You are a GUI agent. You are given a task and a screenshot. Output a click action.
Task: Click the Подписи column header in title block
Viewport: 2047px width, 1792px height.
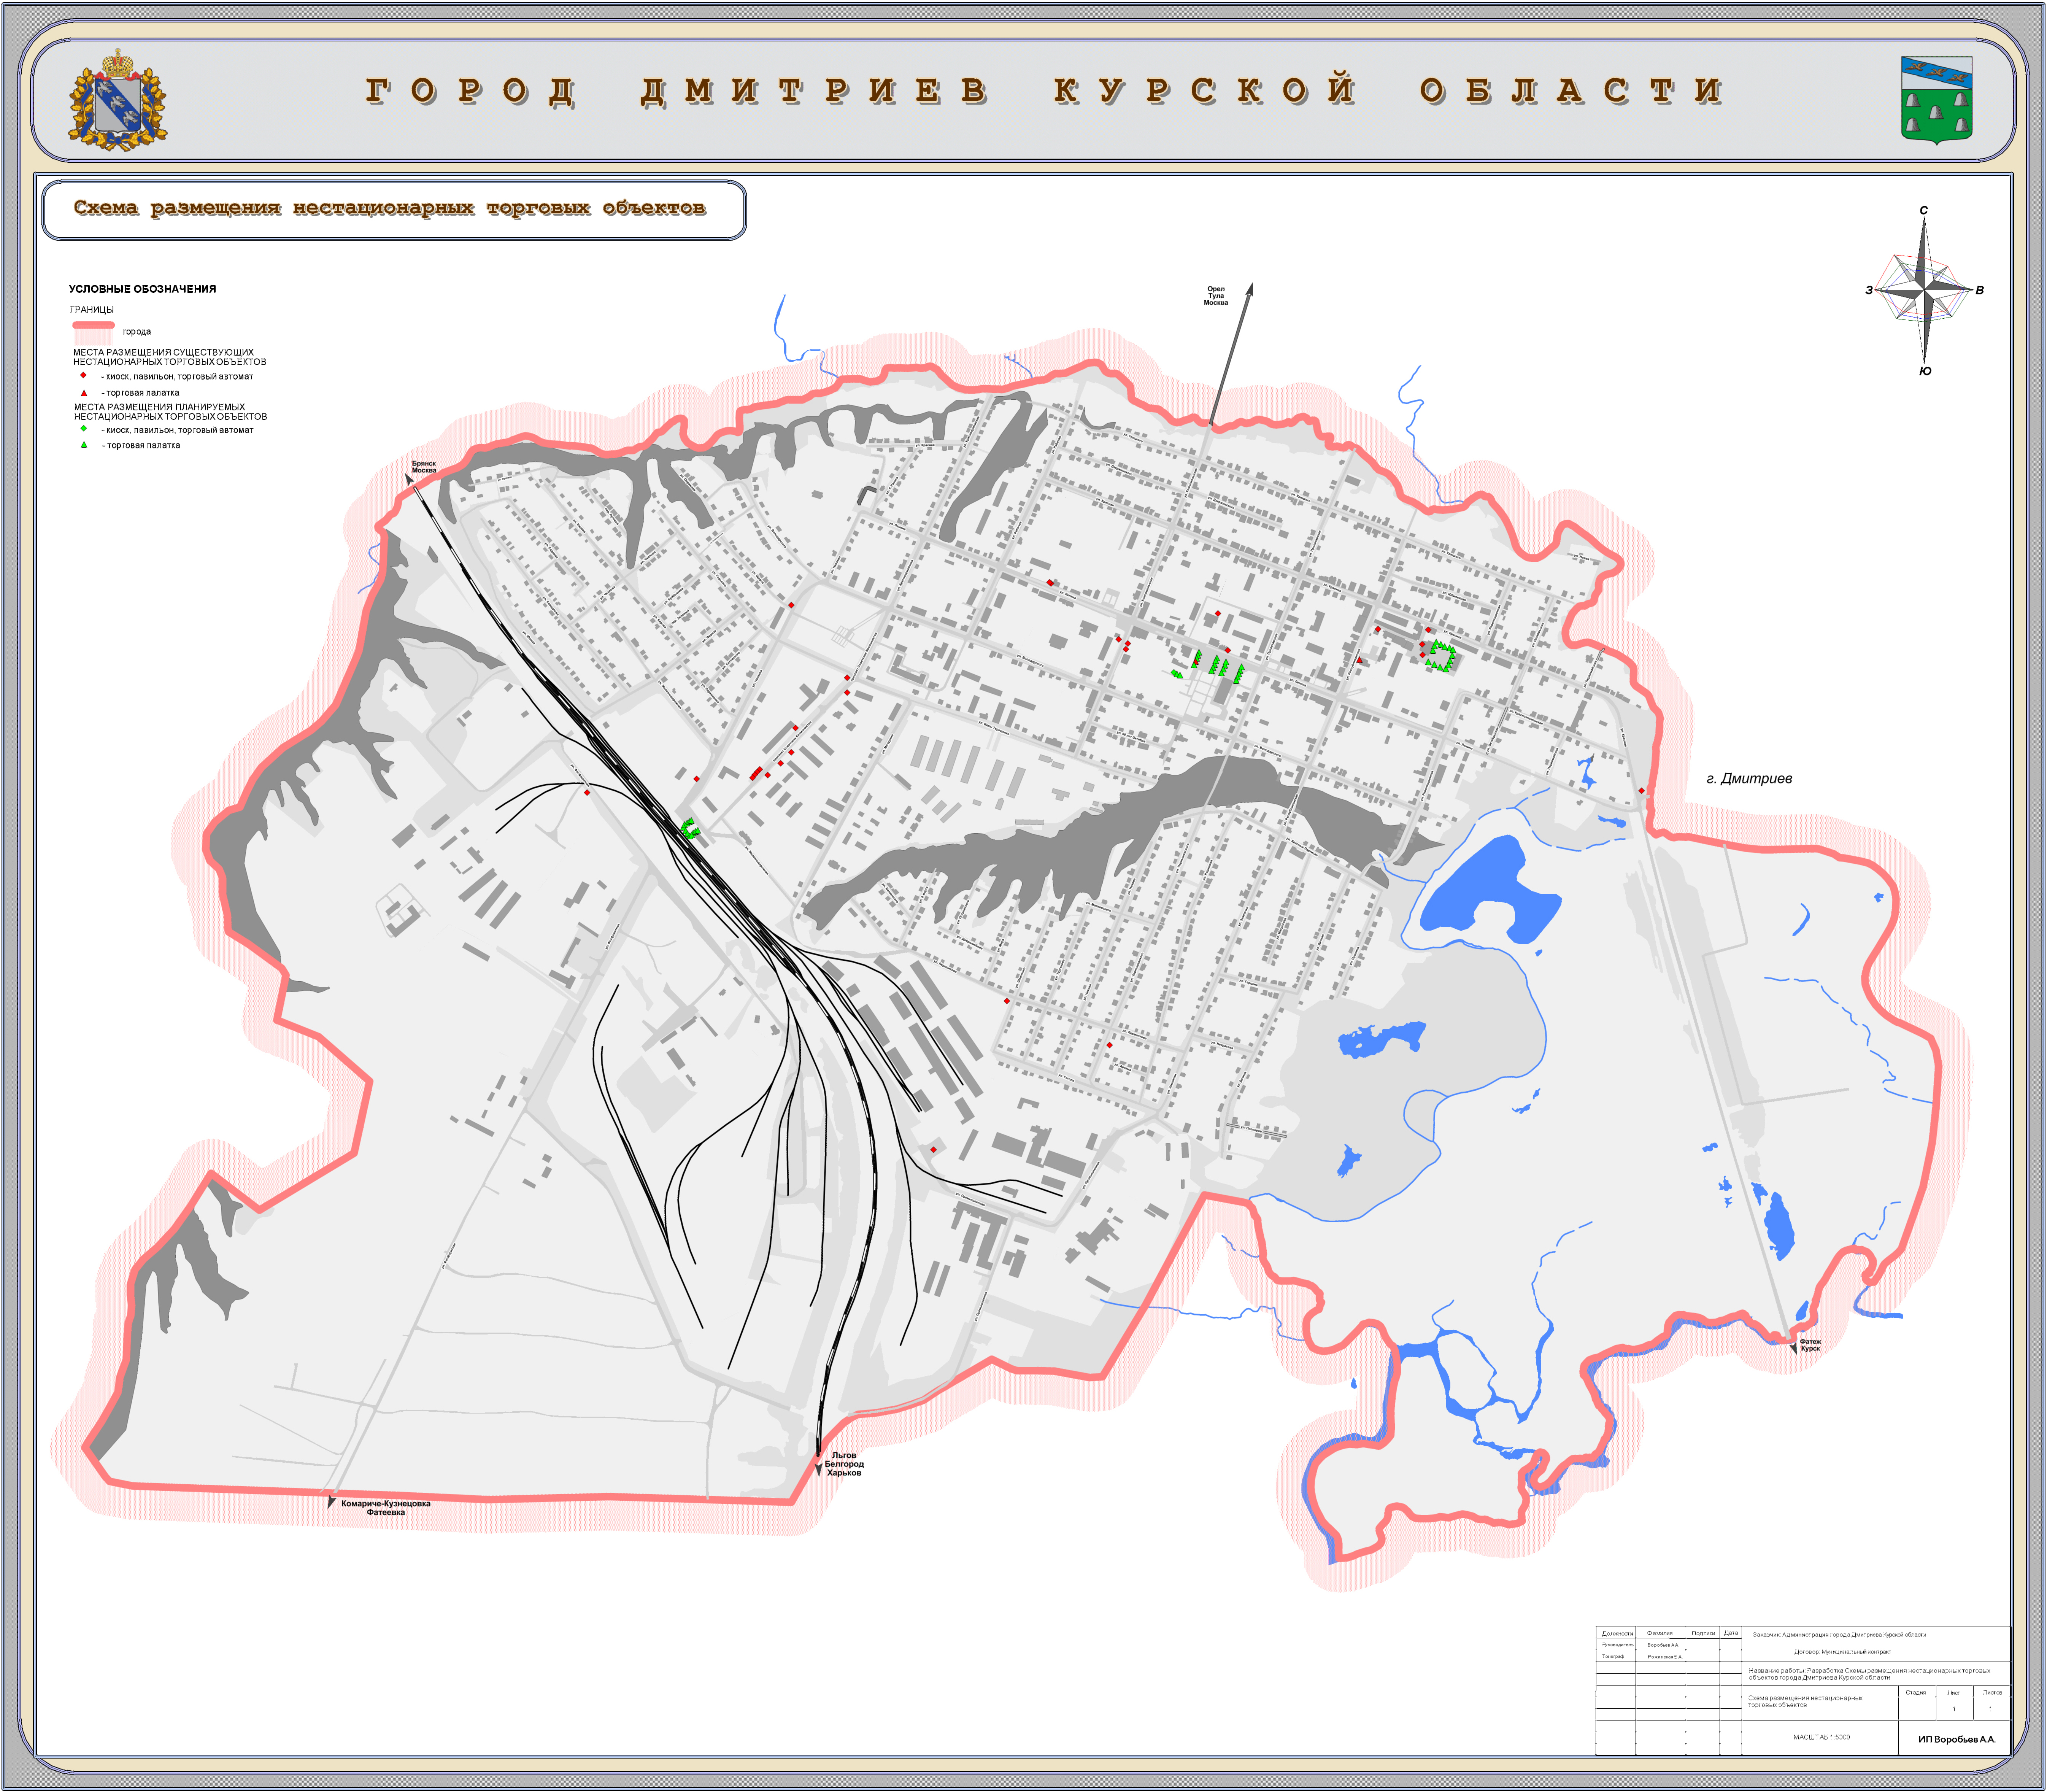pos(1703,1633)
